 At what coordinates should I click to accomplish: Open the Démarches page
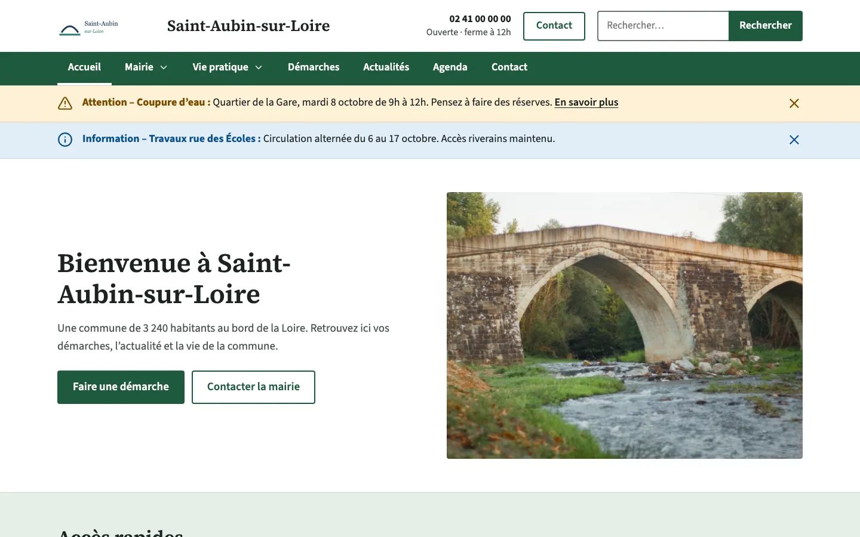[314, 67]
